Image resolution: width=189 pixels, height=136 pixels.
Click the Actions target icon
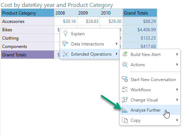click(x=125, y=64)
